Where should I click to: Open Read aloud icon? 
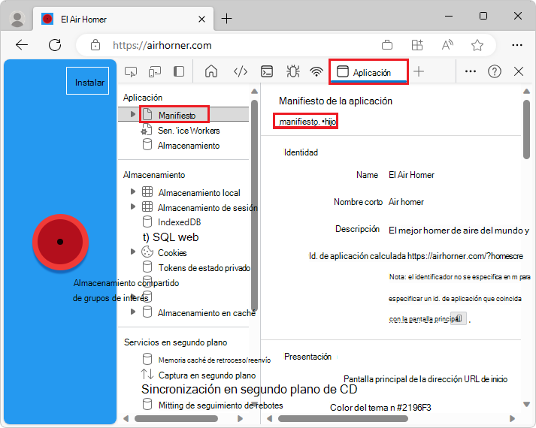[447, 45]
